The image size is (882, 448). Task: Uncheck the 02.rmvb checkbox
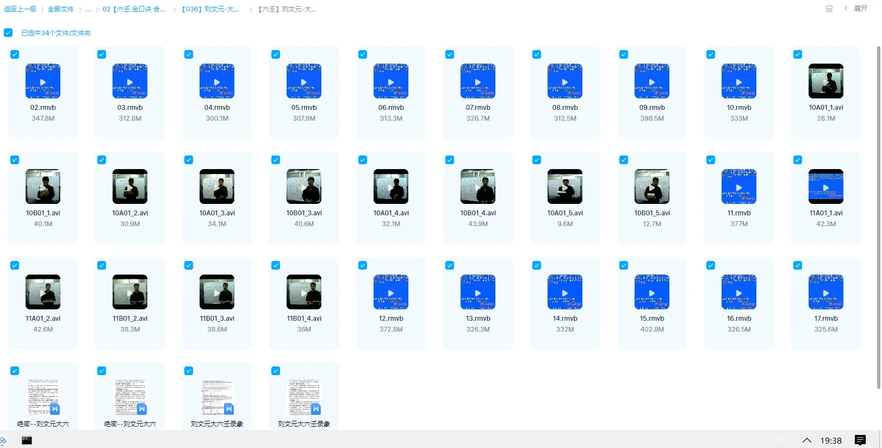(15, 54)
